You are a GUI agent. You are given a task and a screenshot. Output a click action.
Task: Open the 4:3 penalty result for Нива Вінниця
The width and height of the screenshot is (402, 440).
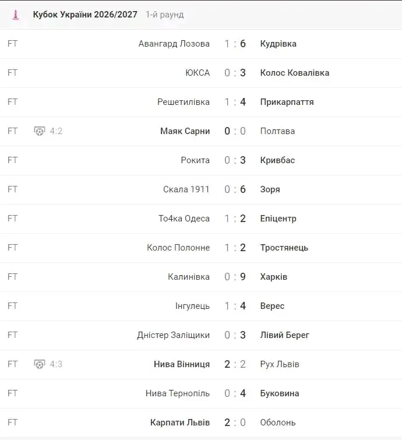click(x=56, y=364)
